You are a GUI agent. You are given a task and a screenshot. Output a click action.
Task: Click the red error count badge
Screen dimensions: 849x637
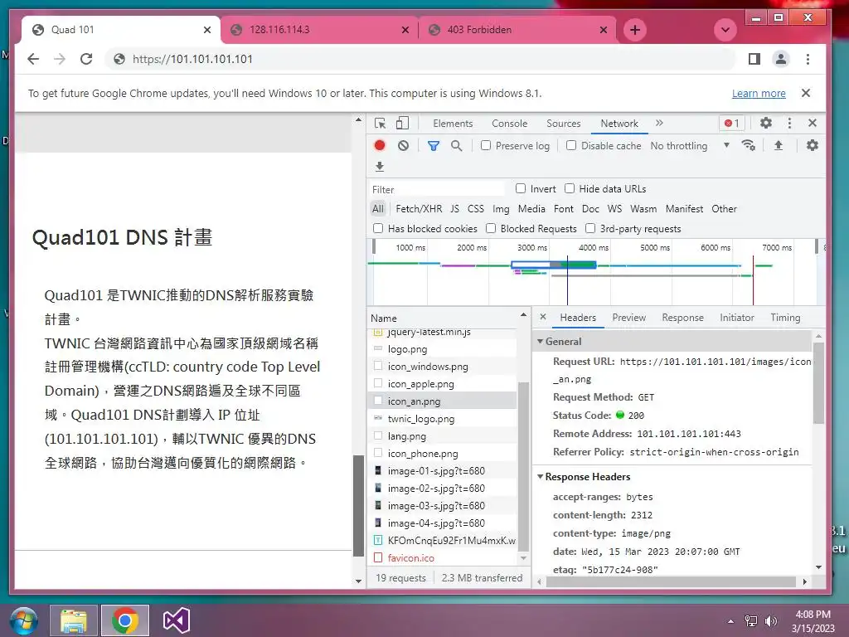(732, 124)
